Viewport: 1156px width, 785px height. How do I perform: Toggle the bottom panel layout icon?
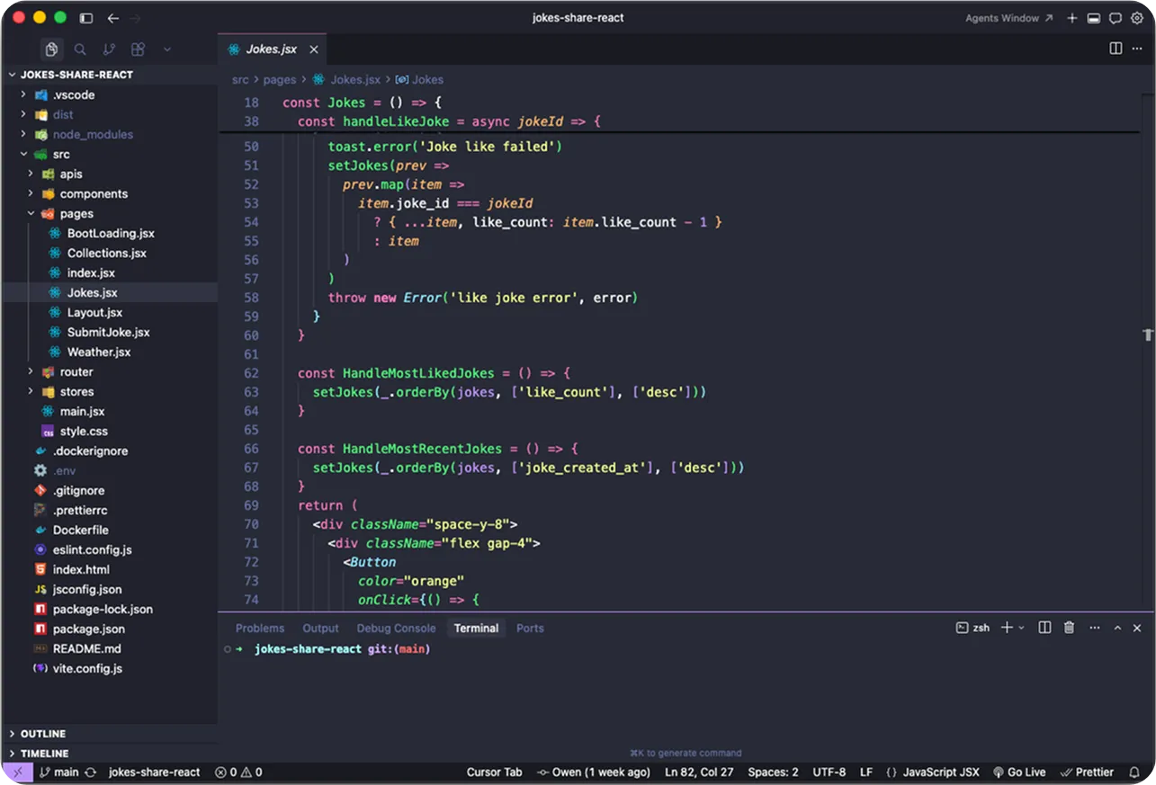point(1094,18)
